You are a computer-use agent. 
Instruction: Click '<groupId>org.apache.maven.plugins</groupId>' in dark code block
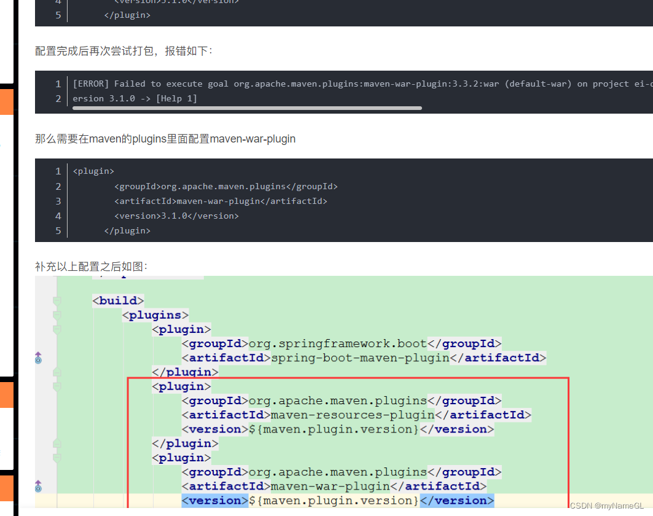[226, 186]
